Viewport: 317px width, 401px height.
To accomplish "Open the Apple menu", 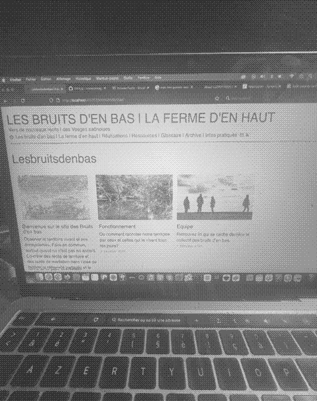I will click(3, 80).
